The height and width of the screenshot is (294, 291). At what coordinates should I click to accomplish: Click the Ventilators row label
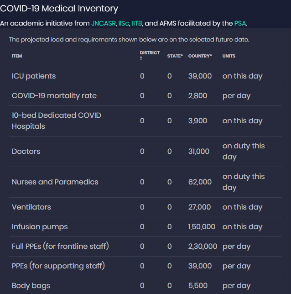tap(31, 207)
